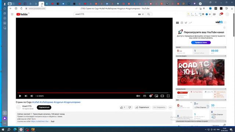
Task: Save the video with Сохранить
Action: click(x=159, y=107)
